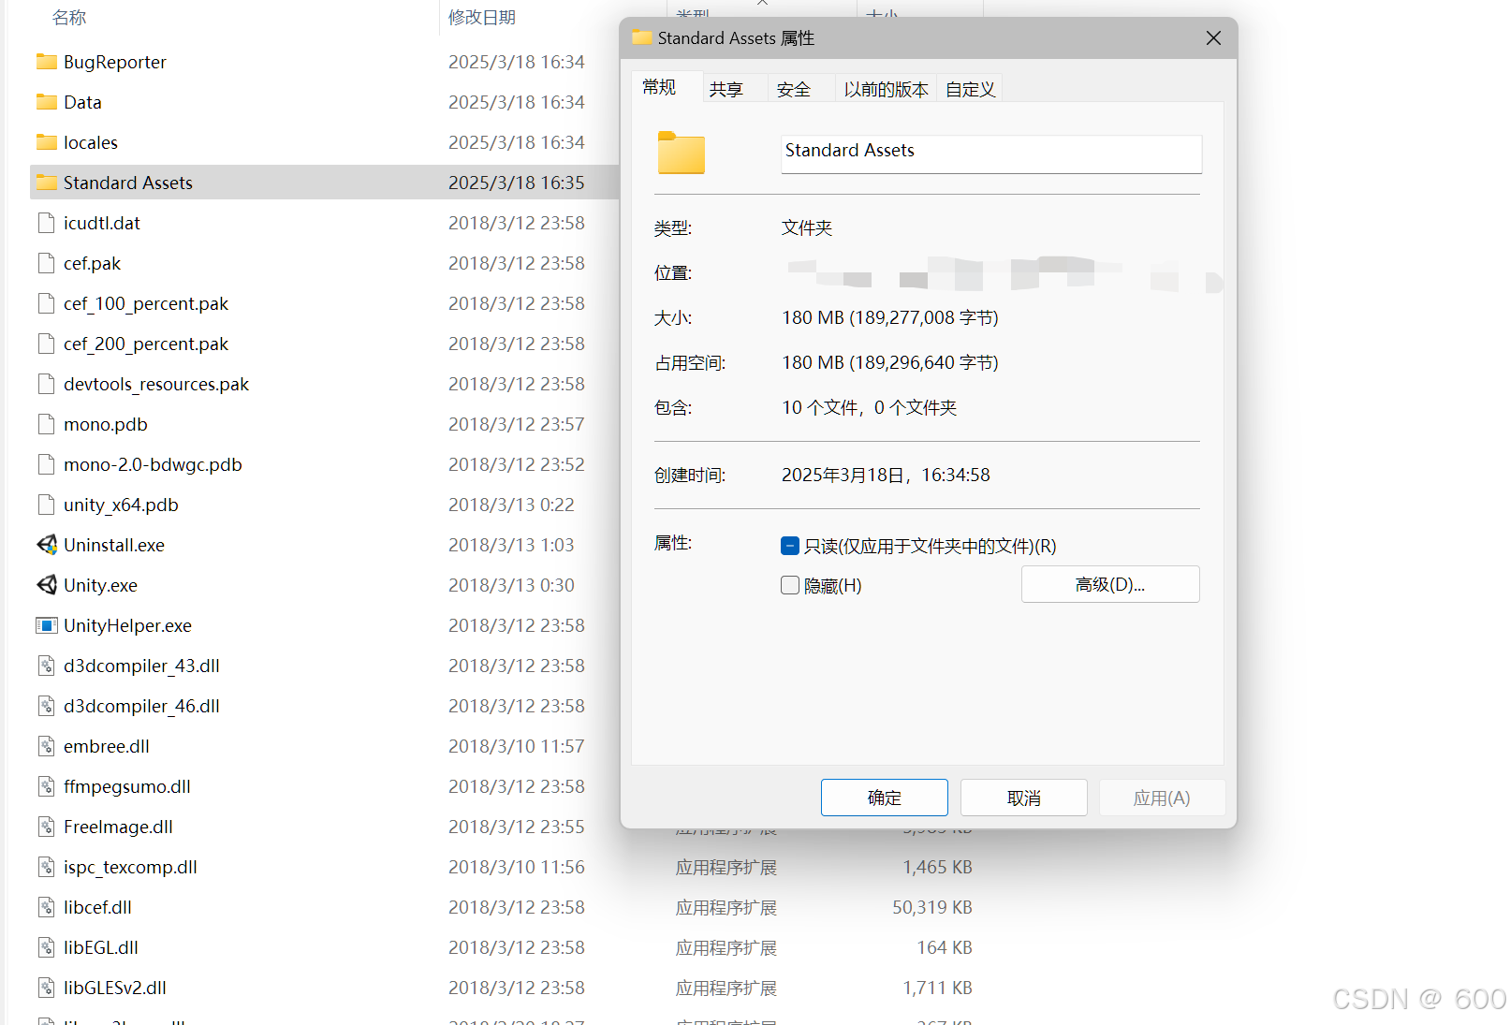Screen dimensions: 1510x1025
Task: Select the UnityHelper.exe file name
Action: tap(127, 625)
